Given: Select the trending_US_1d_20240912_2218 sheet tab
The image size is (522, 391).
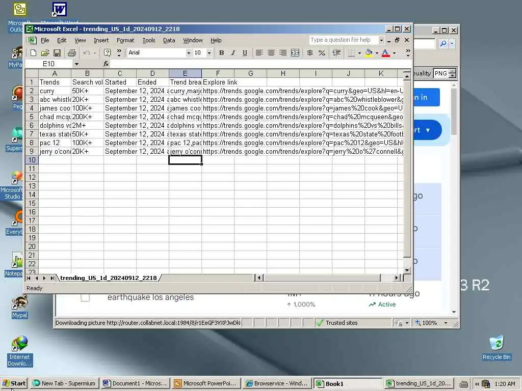Looking at the screenshot, I should (x=109, y=278).
